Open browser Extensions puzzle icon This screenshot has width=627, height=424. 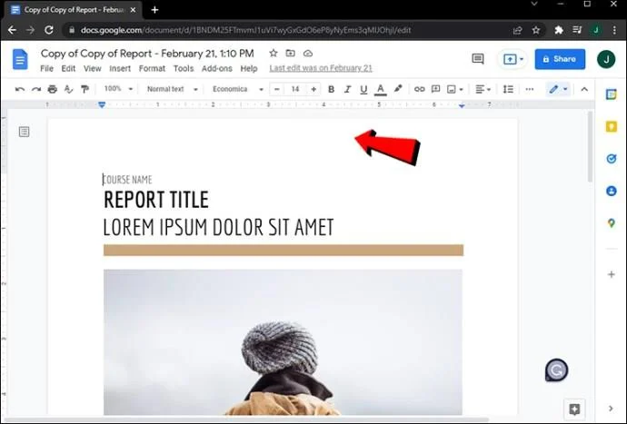click(559, 30)
